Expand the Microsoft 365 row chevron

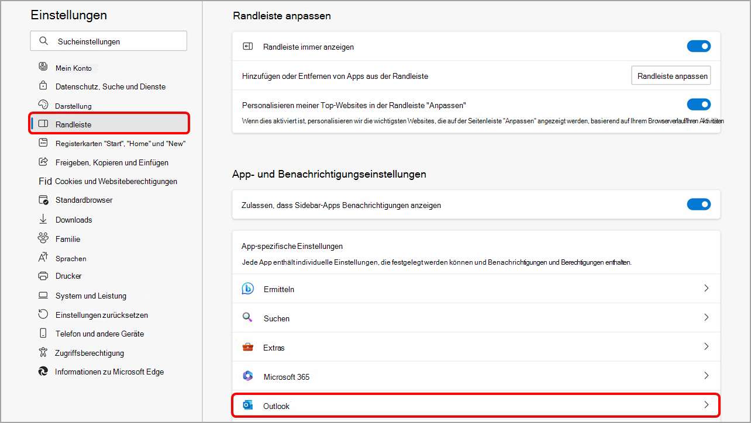[x=707, y=376]
